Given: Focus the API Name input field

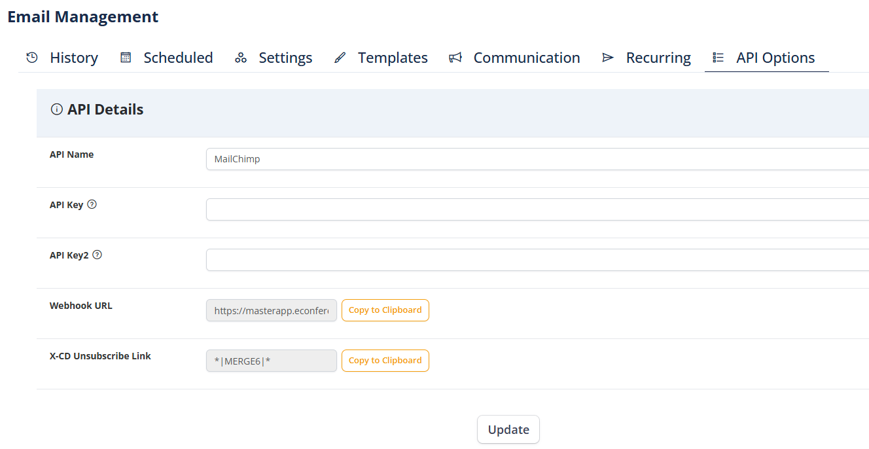Looking at the screenshot, I should tap(537, 159).
